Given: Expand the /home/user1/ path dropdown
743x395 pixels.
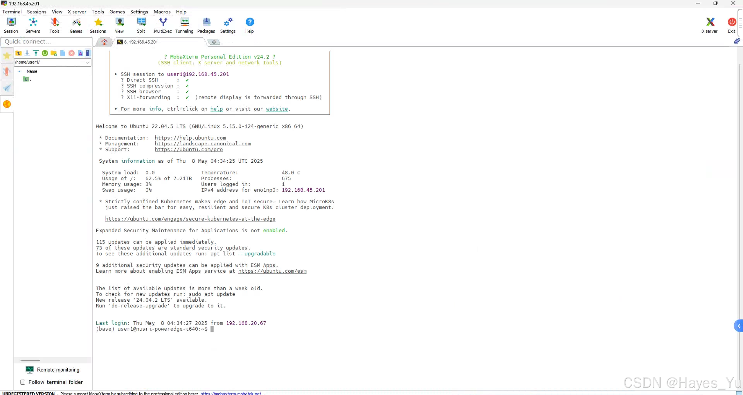Looking at the screenshot, I should [x=87, y=62].
